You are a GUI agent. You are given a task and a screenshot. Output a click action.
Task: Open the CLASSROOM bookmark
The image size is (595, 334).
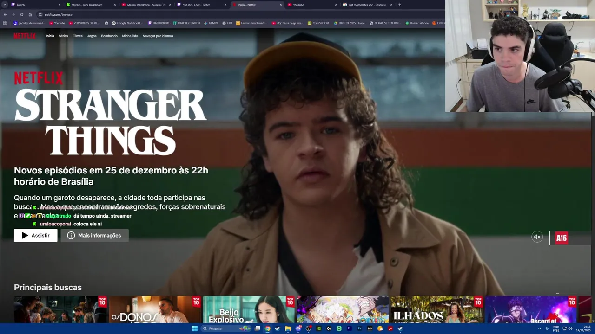318,23
